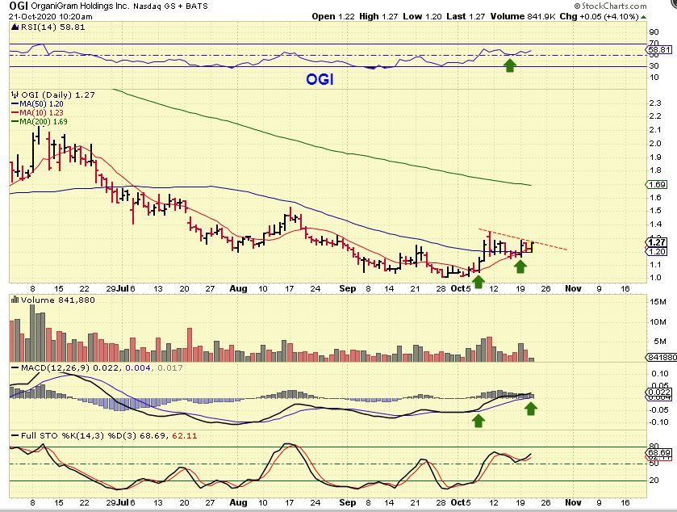Click the blue MA(50) legend line swatch
The height and width of the screenshot is (512, 677).
(15, 104)
